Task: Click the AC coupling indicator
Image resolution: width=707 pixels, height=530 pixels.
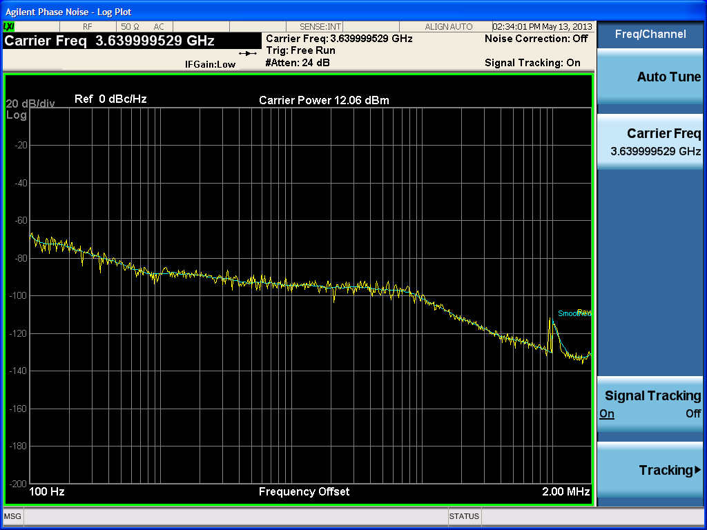Action: 159,27
